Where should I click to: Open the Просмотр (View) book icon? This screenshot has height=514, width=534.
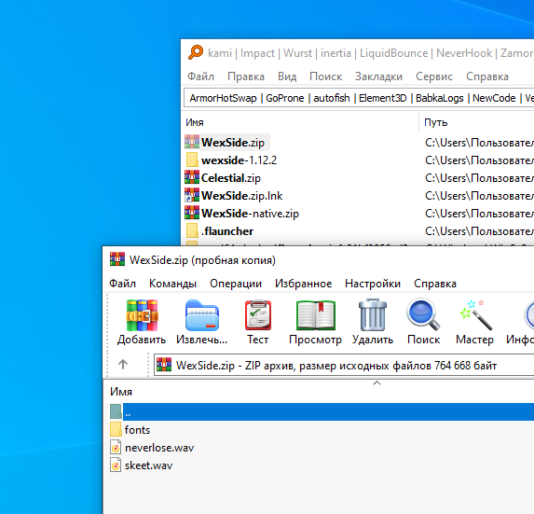point(316,315)
